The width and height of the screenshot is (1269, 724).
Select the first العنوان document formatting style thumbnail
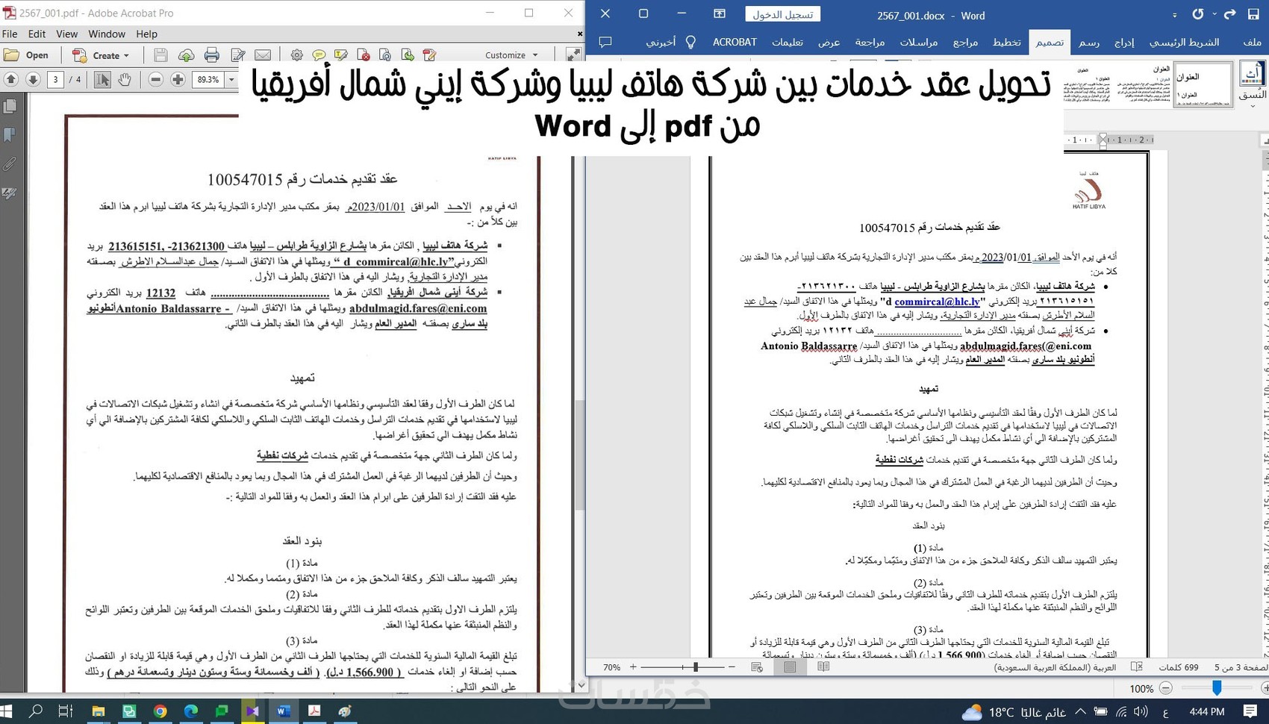(1202, 84)
